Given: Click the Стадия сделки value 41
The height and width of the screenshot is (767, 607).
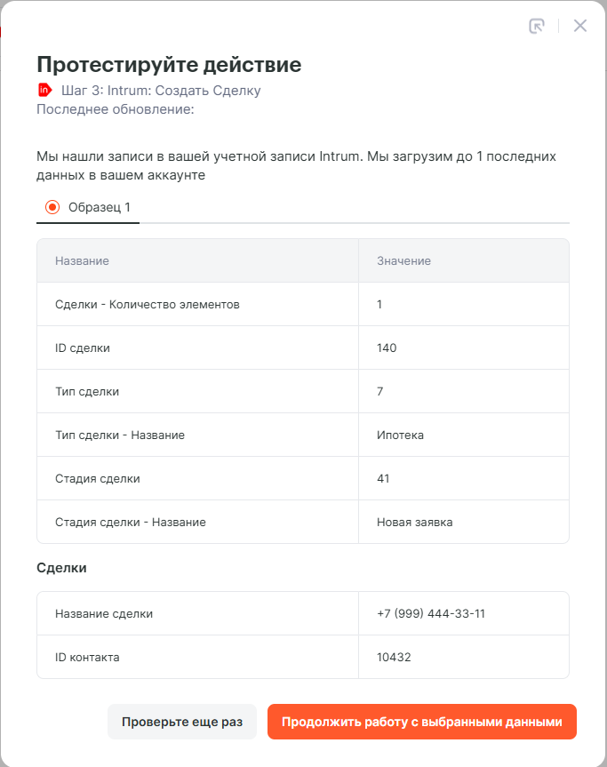Looking at the screenshot, I should [383, 478].
